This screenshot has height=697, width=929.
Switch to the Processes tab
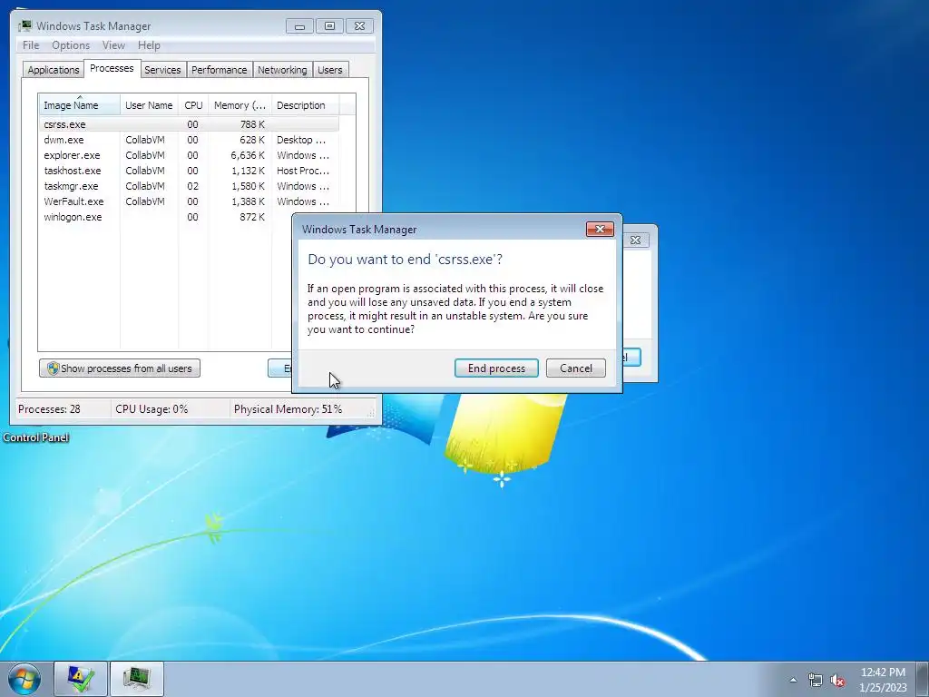pos(112,68)
